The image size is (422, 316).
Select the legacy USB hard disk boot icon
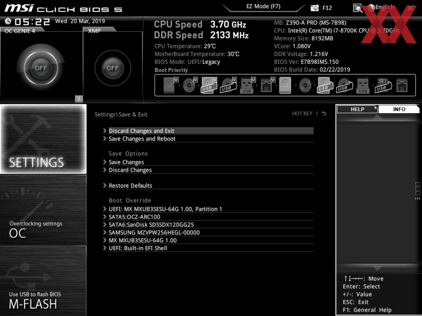324,85
